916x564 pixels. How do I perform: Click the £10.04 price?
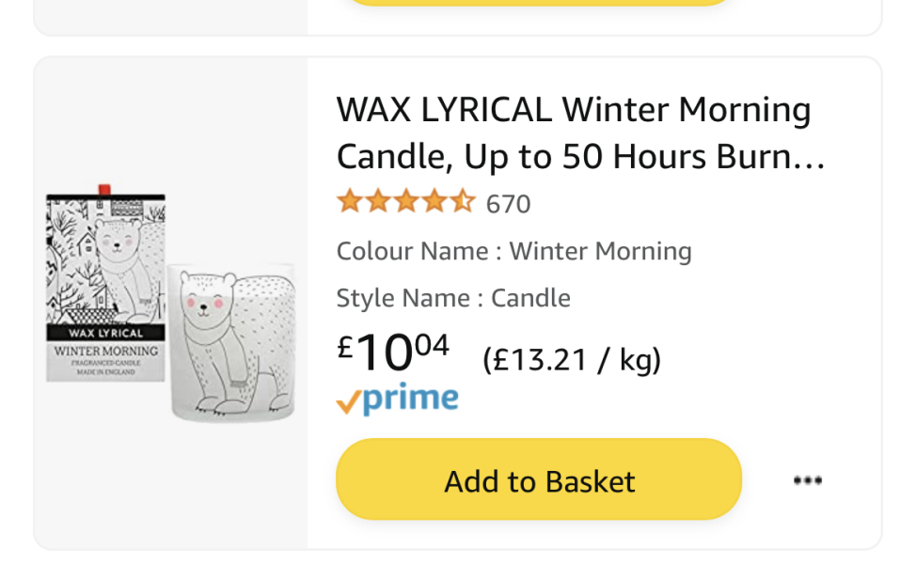(393, 352)
